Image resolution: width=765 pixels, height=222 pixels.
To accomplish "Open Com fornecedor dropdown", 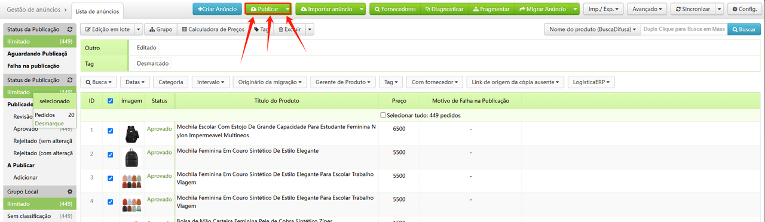I will 434,82.
